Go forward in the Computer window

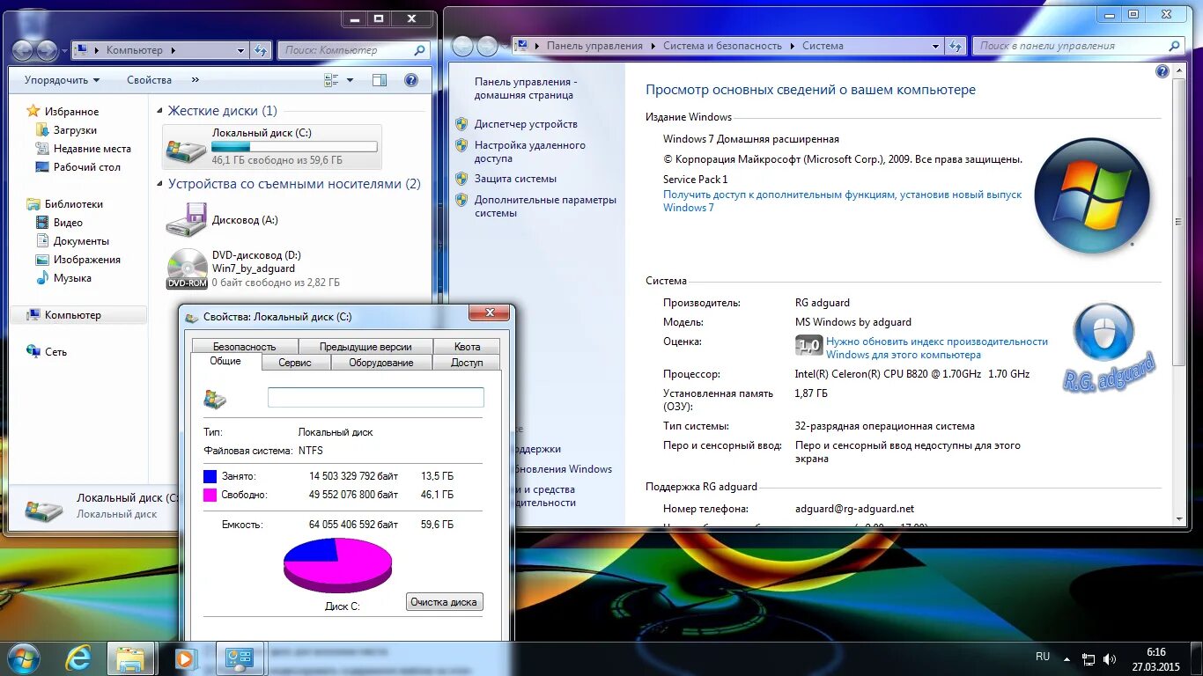point(47,50)
